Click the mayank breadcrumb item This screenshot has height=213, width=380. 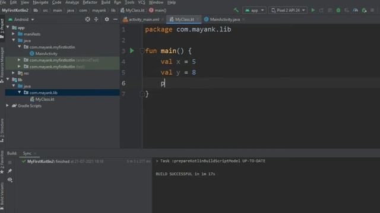click(99, 11)
